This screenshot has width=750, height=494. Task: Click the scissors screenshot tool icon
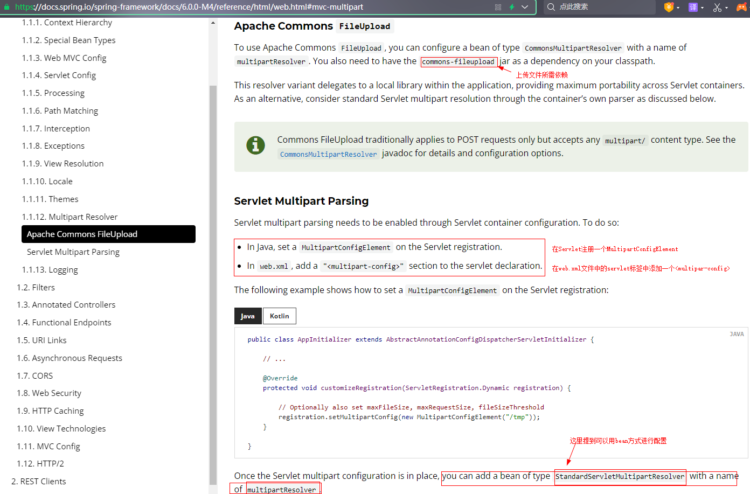[717, 7]
